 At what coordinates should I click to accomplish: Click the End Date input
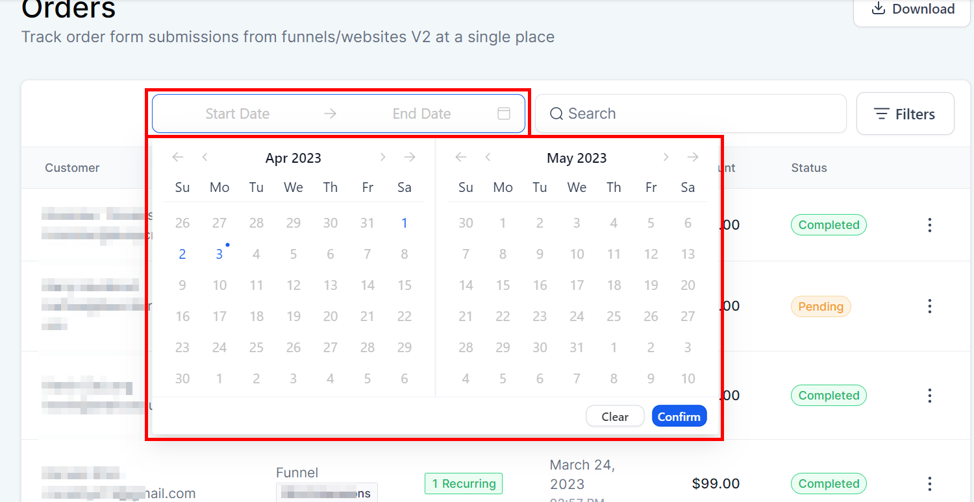[x=421, y=114]
